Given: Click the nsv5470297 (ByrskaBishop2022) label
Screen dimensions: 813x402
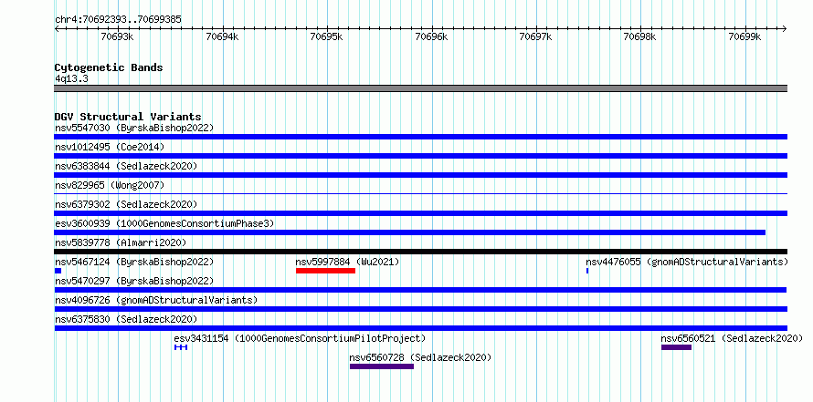Looking at the screenshot, I should pos(134,281).
